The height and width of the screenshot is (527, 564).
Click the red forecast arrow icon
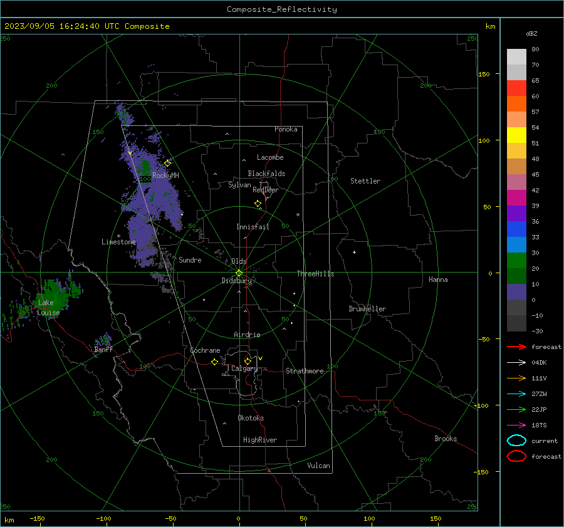click(516, 347)
